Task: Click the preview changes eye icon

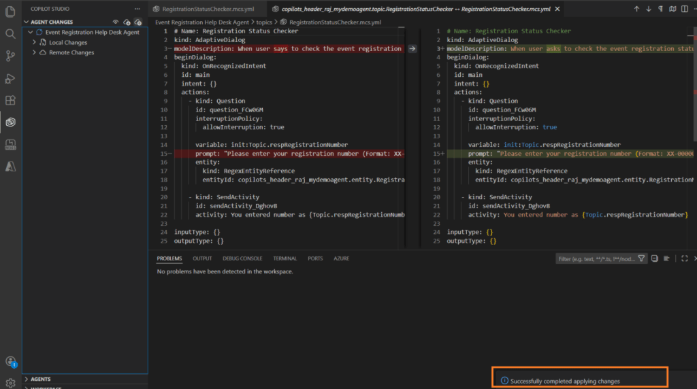Action: pos(116,22)
